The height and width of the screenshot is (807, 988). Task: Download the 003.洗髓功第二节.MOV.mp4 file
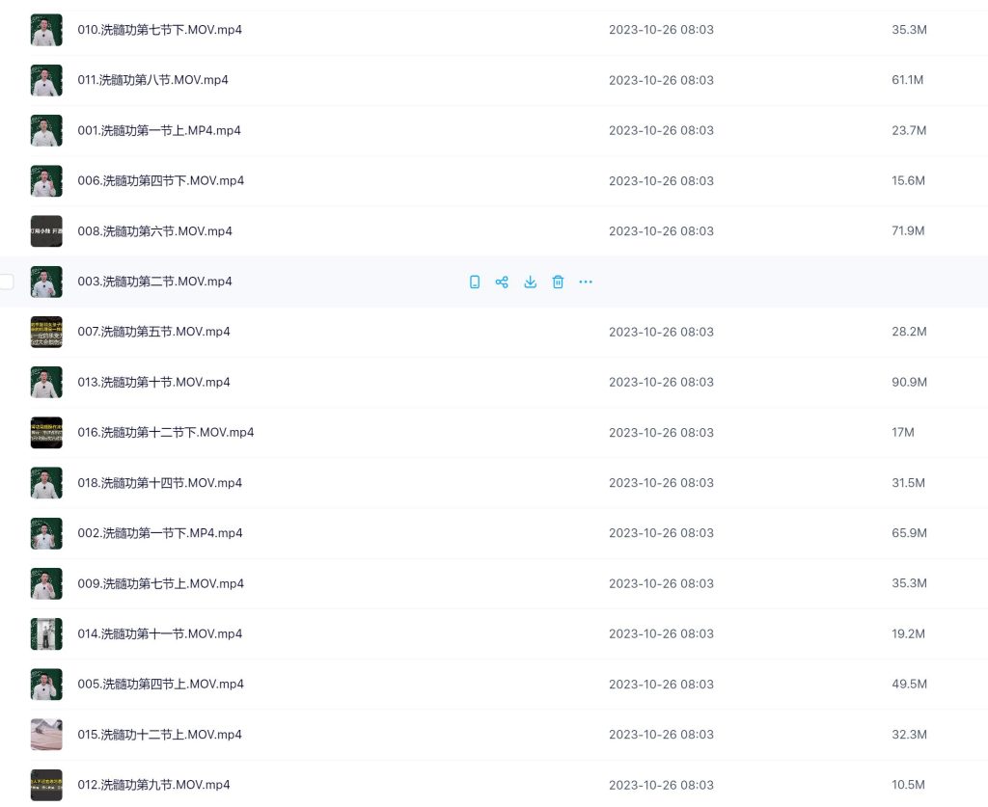(x=530, y=282)
